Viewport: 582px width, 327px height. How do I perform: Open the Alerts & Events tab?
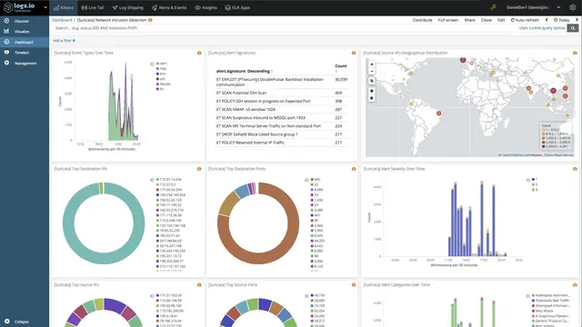click(x=169, y=7)
